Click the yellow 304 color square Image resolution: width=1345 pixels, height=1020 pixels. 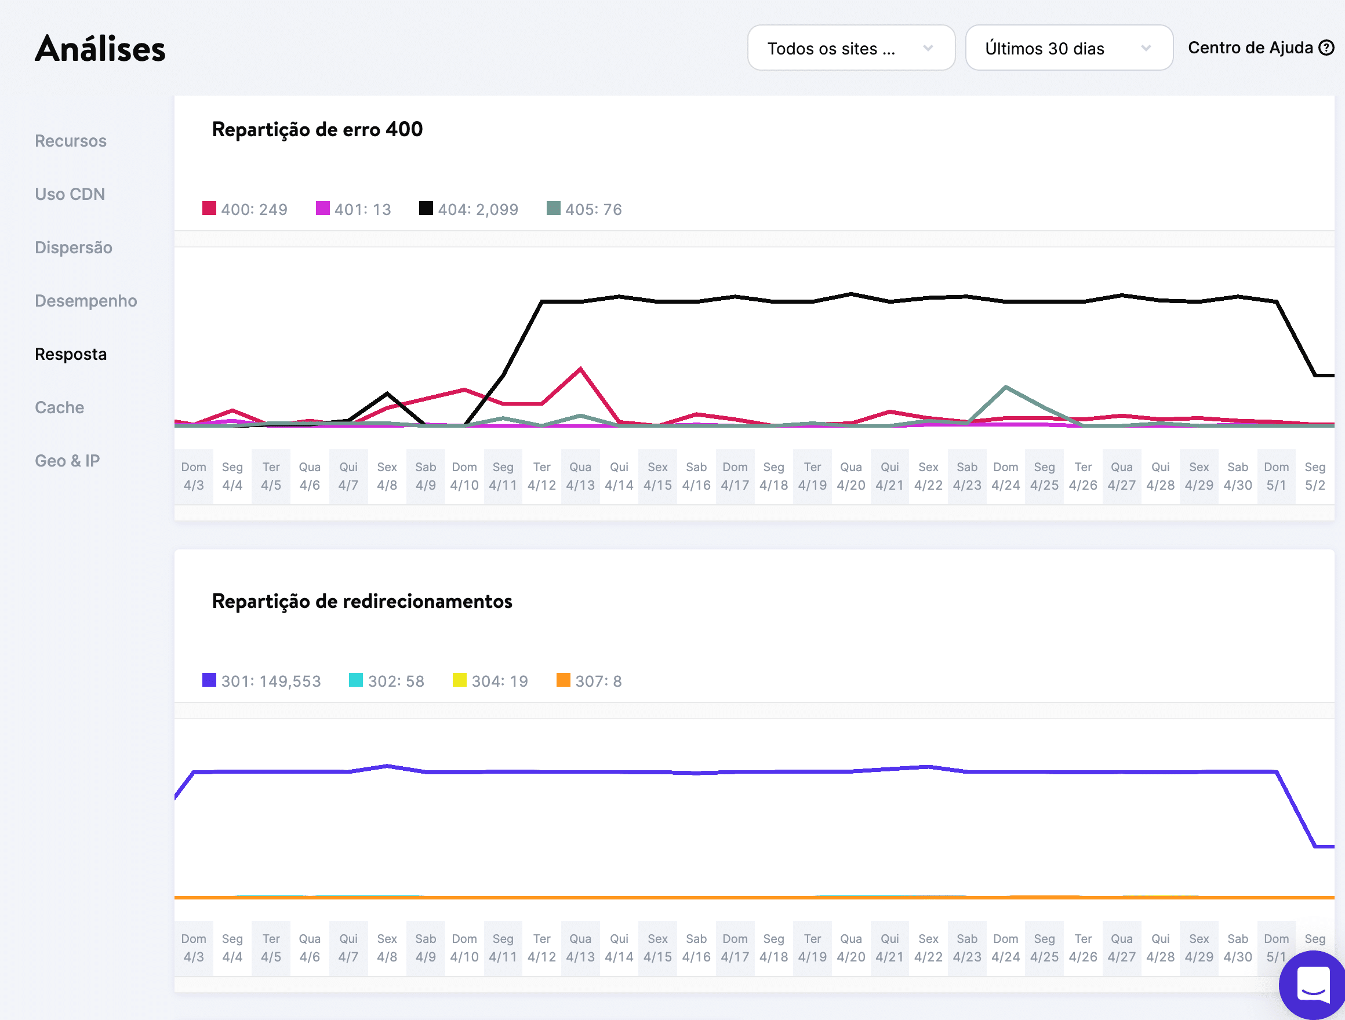pyautogui.click(x=460, y=680)
